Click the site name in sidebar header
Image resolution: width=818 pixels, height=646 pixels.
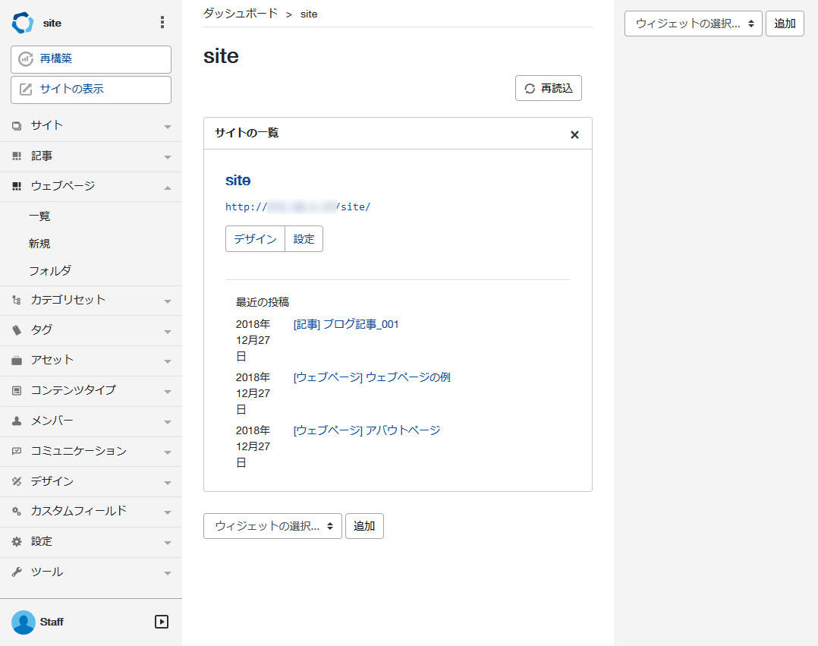52,23
